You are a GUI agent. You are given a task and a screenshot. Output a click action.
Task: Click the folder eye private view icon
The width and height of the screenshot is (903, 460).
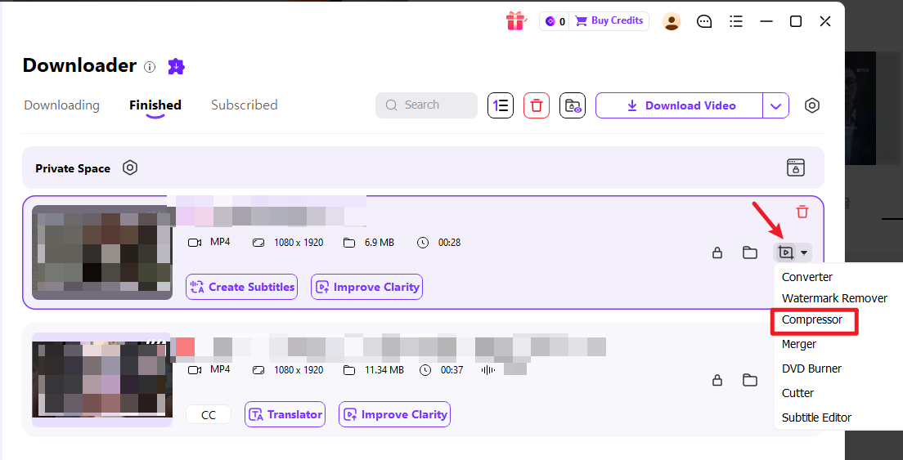click(x=573, y=105)
